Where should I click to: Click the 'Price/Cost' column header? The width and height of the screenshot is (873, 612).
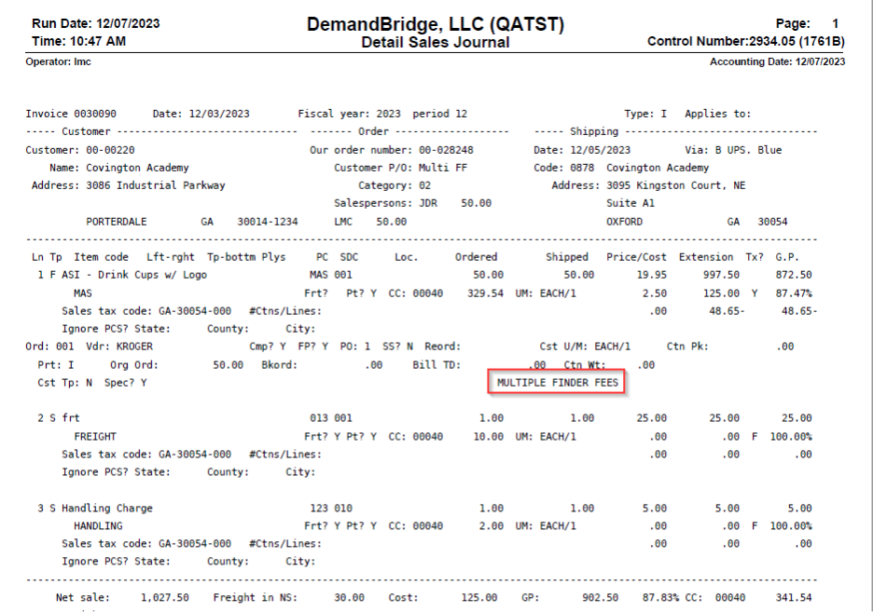pyautogui.click(x=636, y=257)
